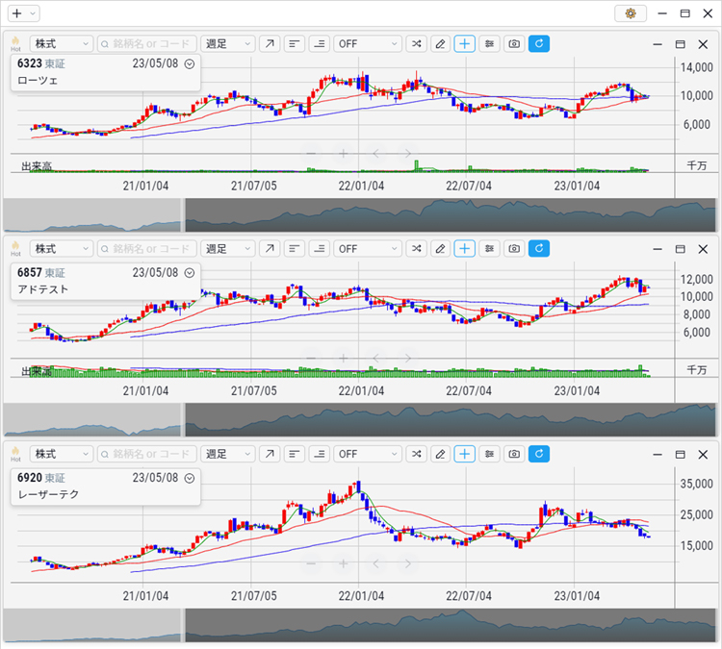The image size is (722, 649).
Task: Open the 週足 timeframe dropdown in the 6323 chart
Action: [x=228, y=44]
